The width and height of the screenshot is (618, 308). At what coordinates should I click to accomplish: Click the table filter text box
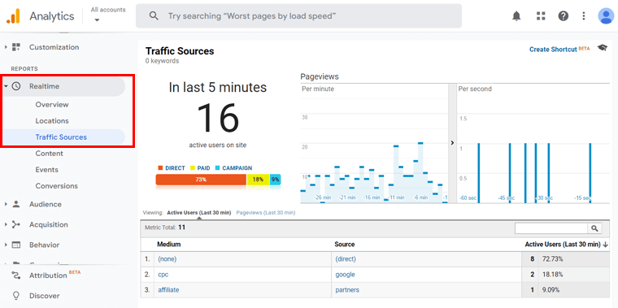pos(551,228)
